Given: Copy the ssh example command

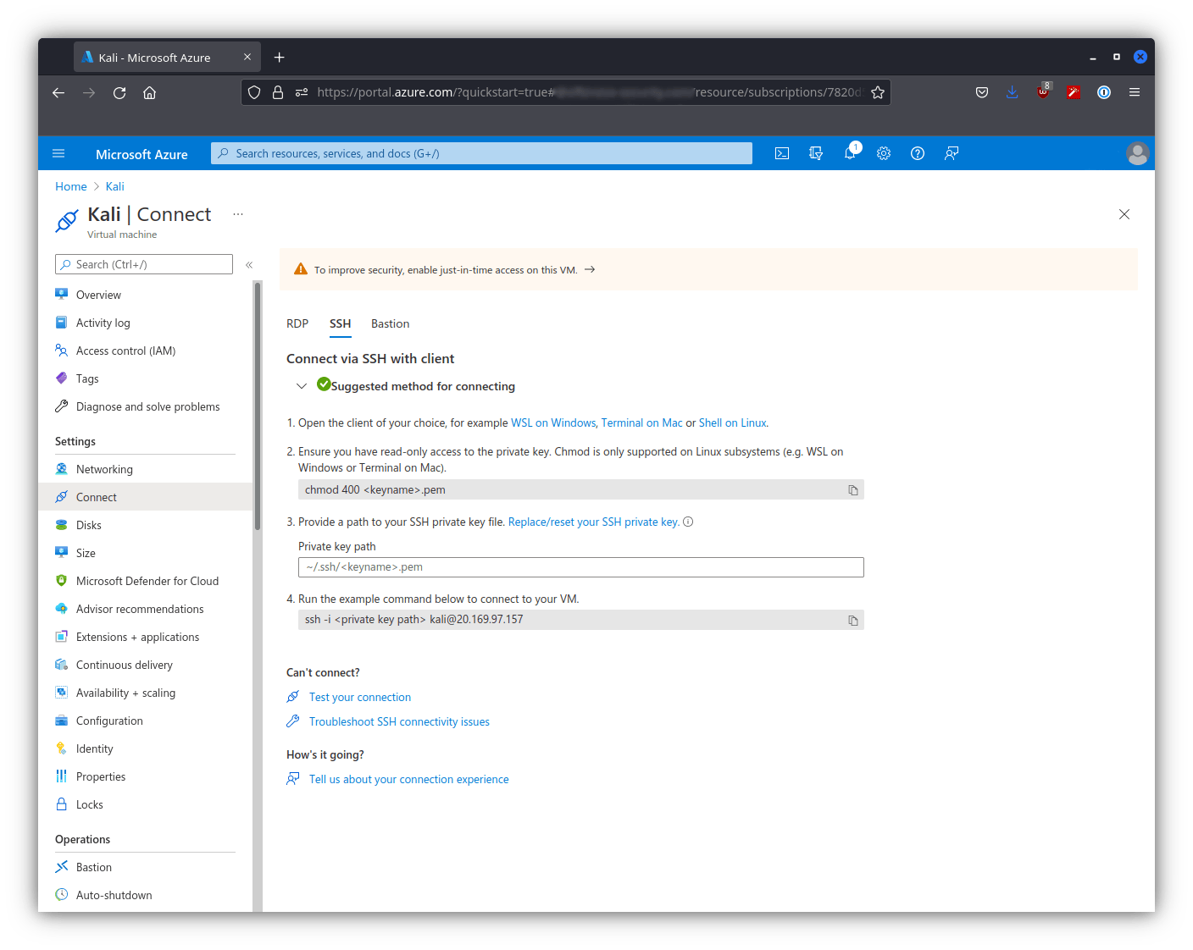Looking at the screenshot, I should pyautogui.click(x=853, y=621).
